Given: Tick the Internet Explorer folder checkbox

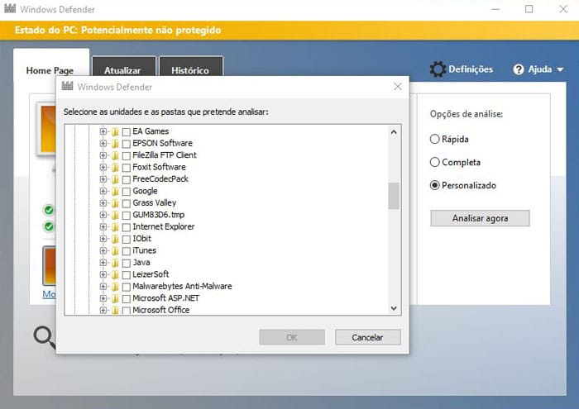Looking at the screenshot, I should 127,226.
